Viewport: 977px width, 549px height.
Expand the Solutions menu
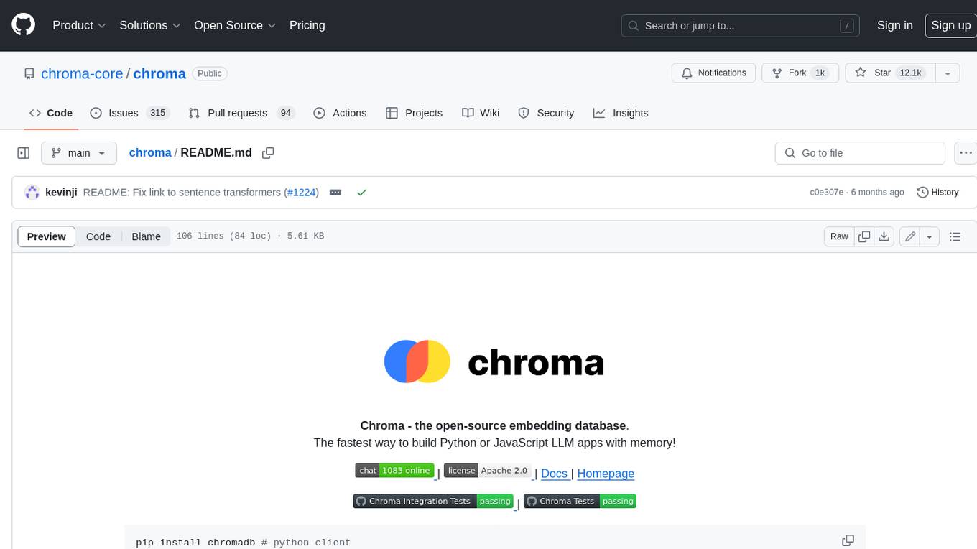tap(149, 25)
